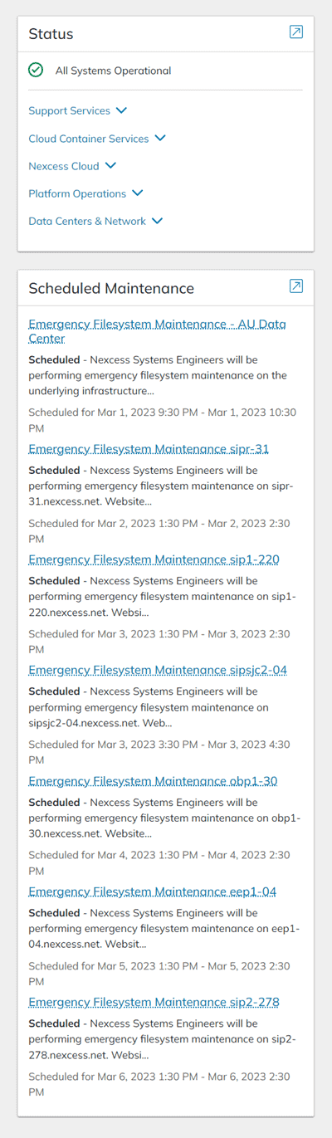The height and width of the screenshot is (1138, 332).
Task: Expand the Cloud Container Services chevron
Action: coord(161,138)
